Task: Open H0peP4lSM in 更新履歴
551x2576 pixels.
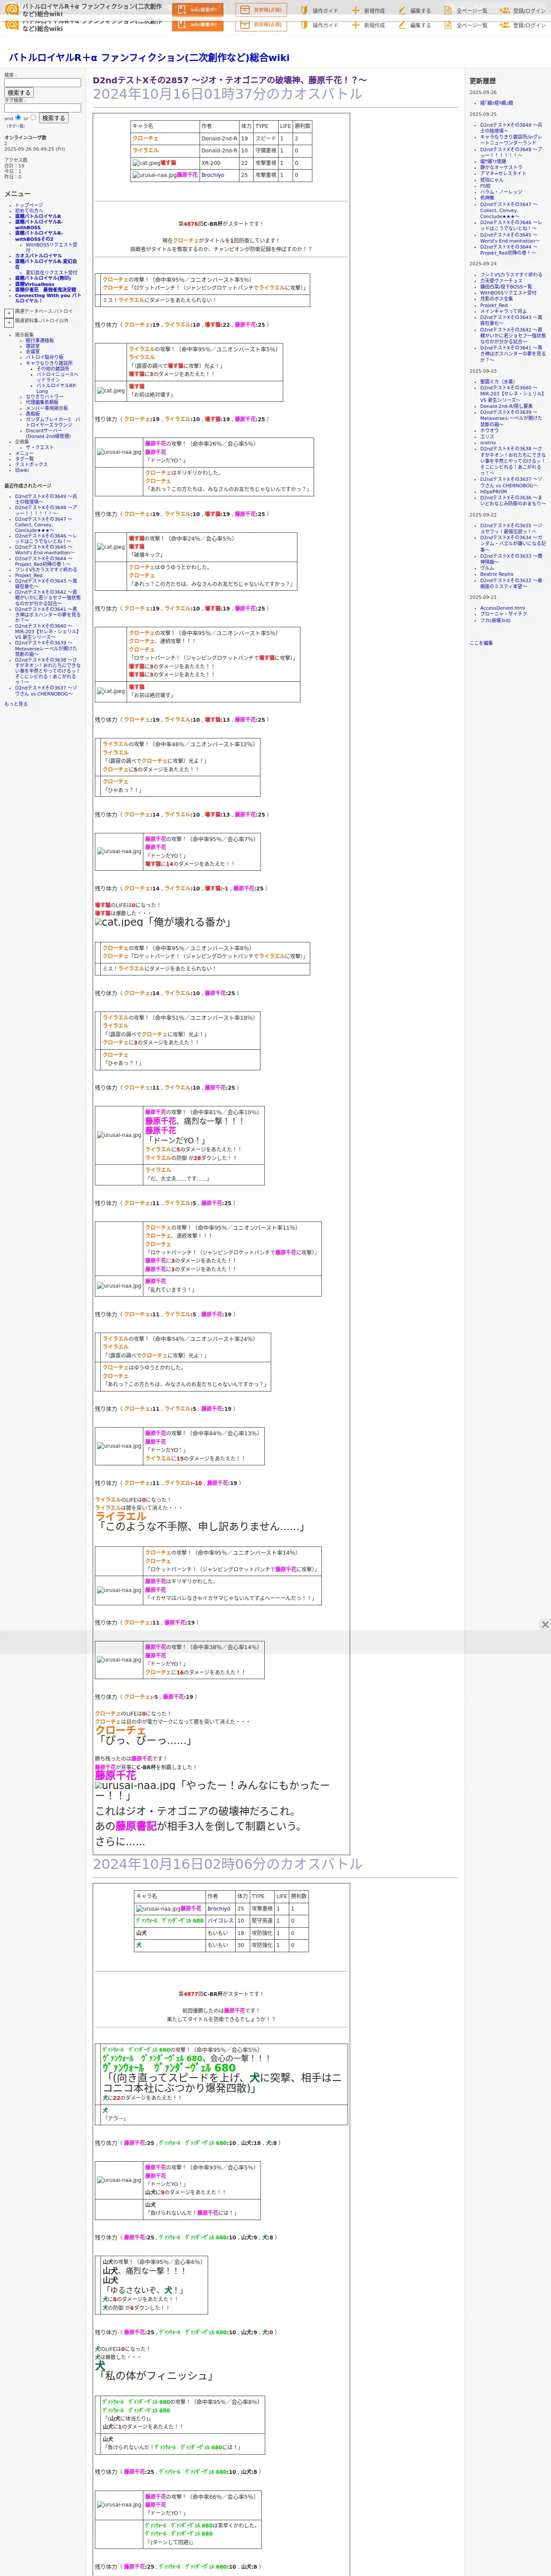Action: coord(493,491)
